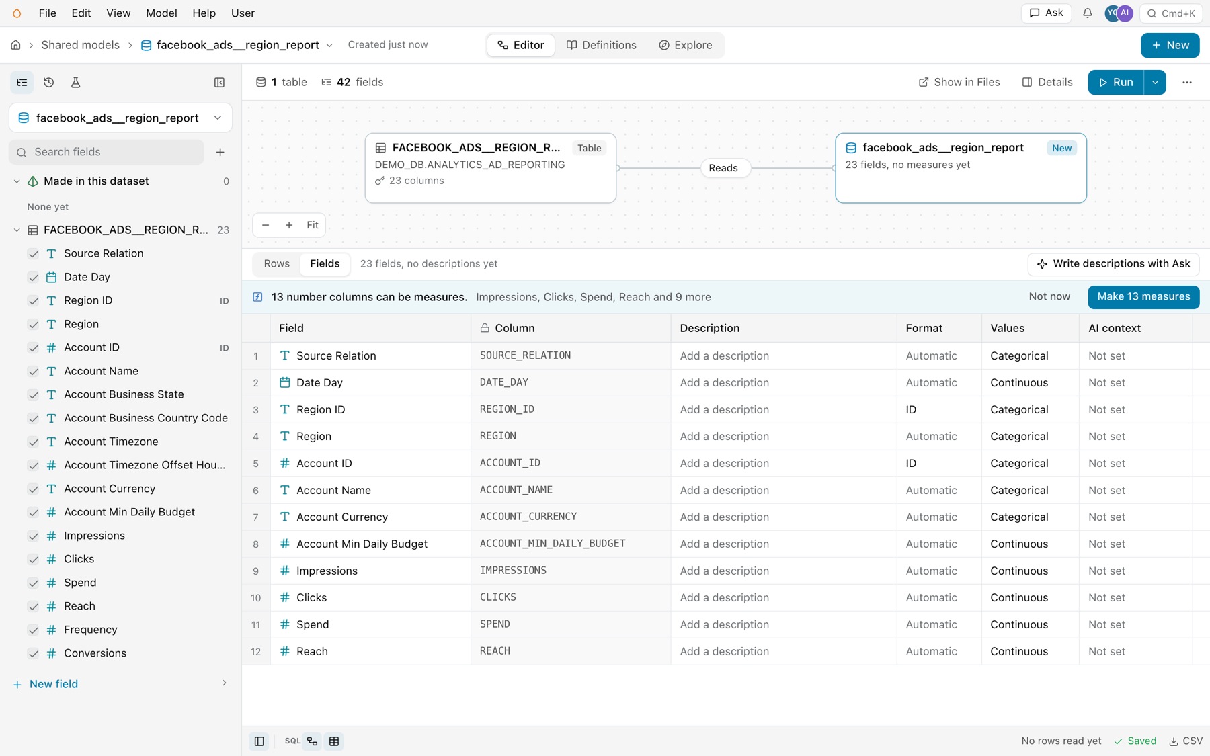The height and width of the screenshot is (756, 1210).
Task: Open the facebook_ads__region_report dataset selector
Action: tap(121, 118)
